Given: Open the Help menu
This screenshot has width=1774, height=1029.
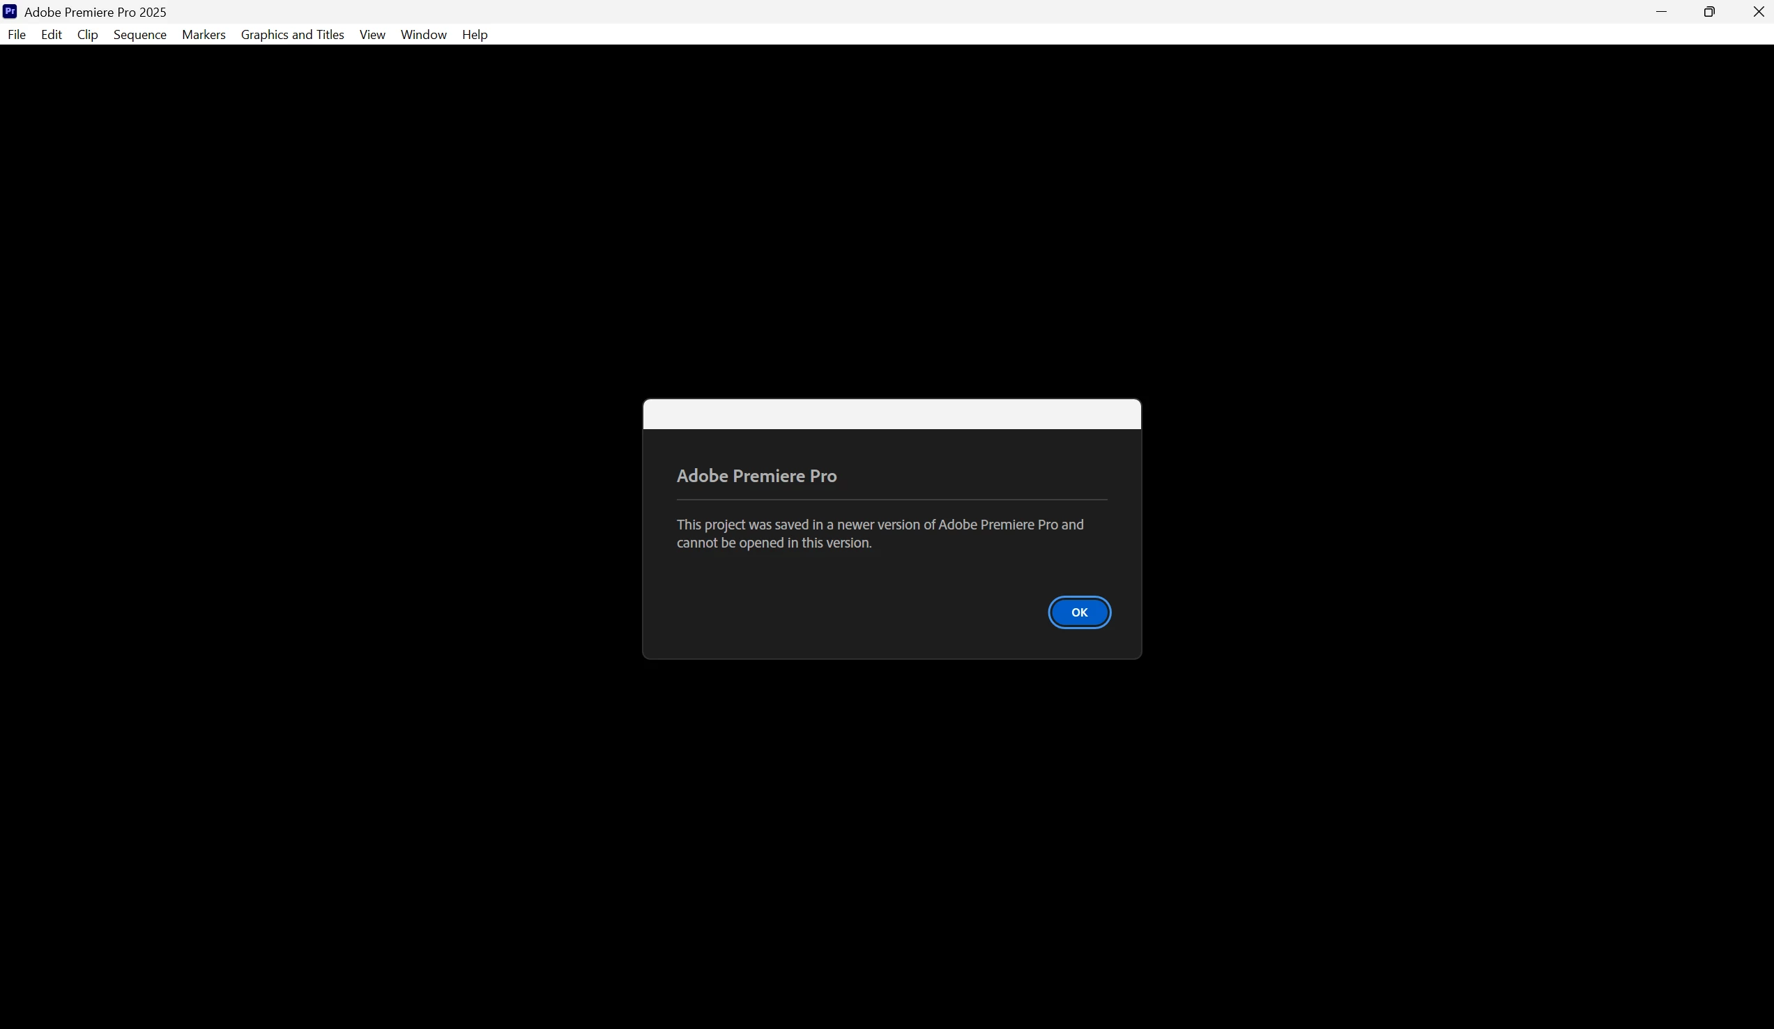Looking at the screenshot, I should [475, 35].
